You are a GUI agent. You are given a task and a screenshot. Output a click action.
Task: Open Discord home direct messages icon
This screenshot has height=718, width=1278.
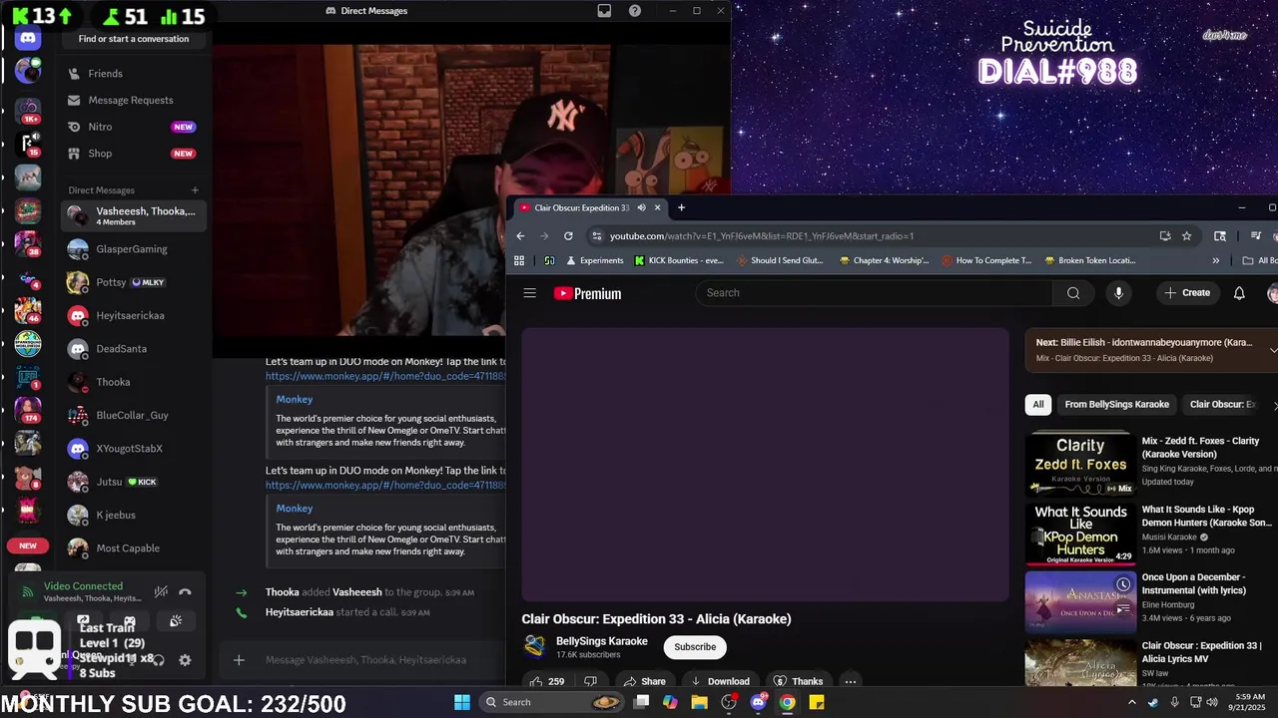click(28, 38)
